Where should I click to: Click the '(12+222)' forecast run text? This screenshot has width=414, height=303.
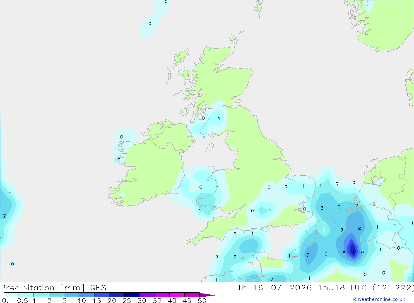[x=393, y=288]
